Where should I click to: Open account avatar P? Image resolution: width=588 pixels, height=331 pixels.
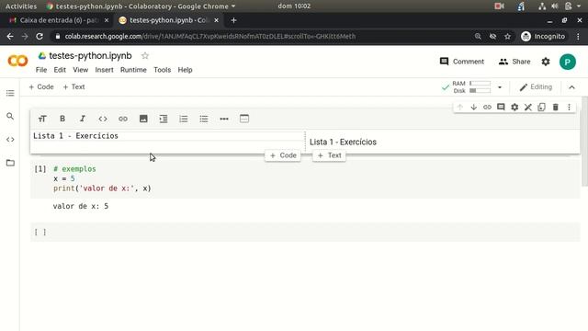568,62
